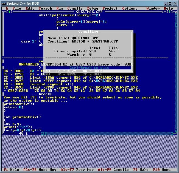This screenshot has height=173, width=179.
Task: Click the 'case 2:' code line
Action: 29,41
